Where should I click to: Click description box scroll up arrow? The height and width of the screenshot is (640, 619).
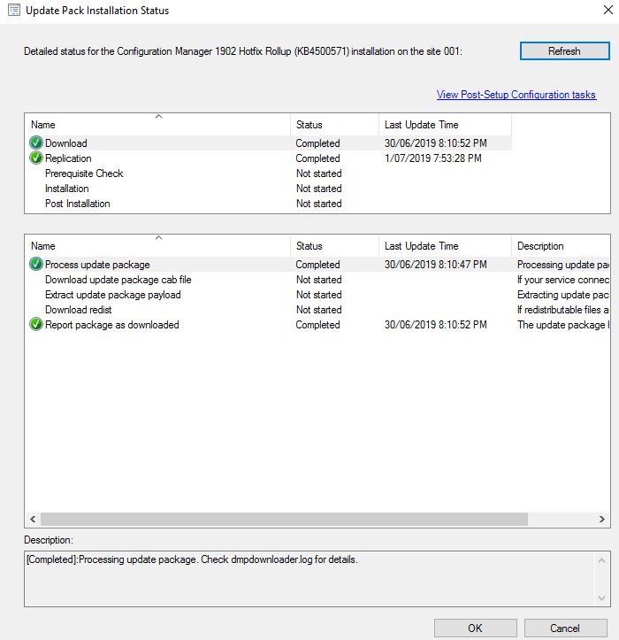(601, 561)
